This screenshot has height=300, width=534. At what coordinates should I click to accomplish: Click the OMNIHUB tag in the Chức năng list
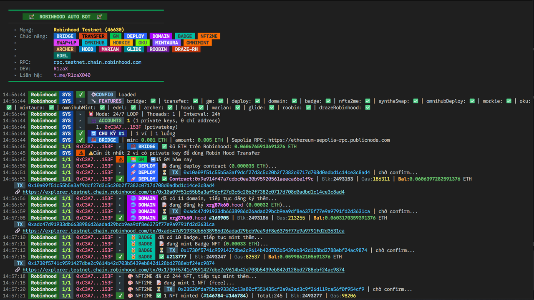click(x=95, y=42)
